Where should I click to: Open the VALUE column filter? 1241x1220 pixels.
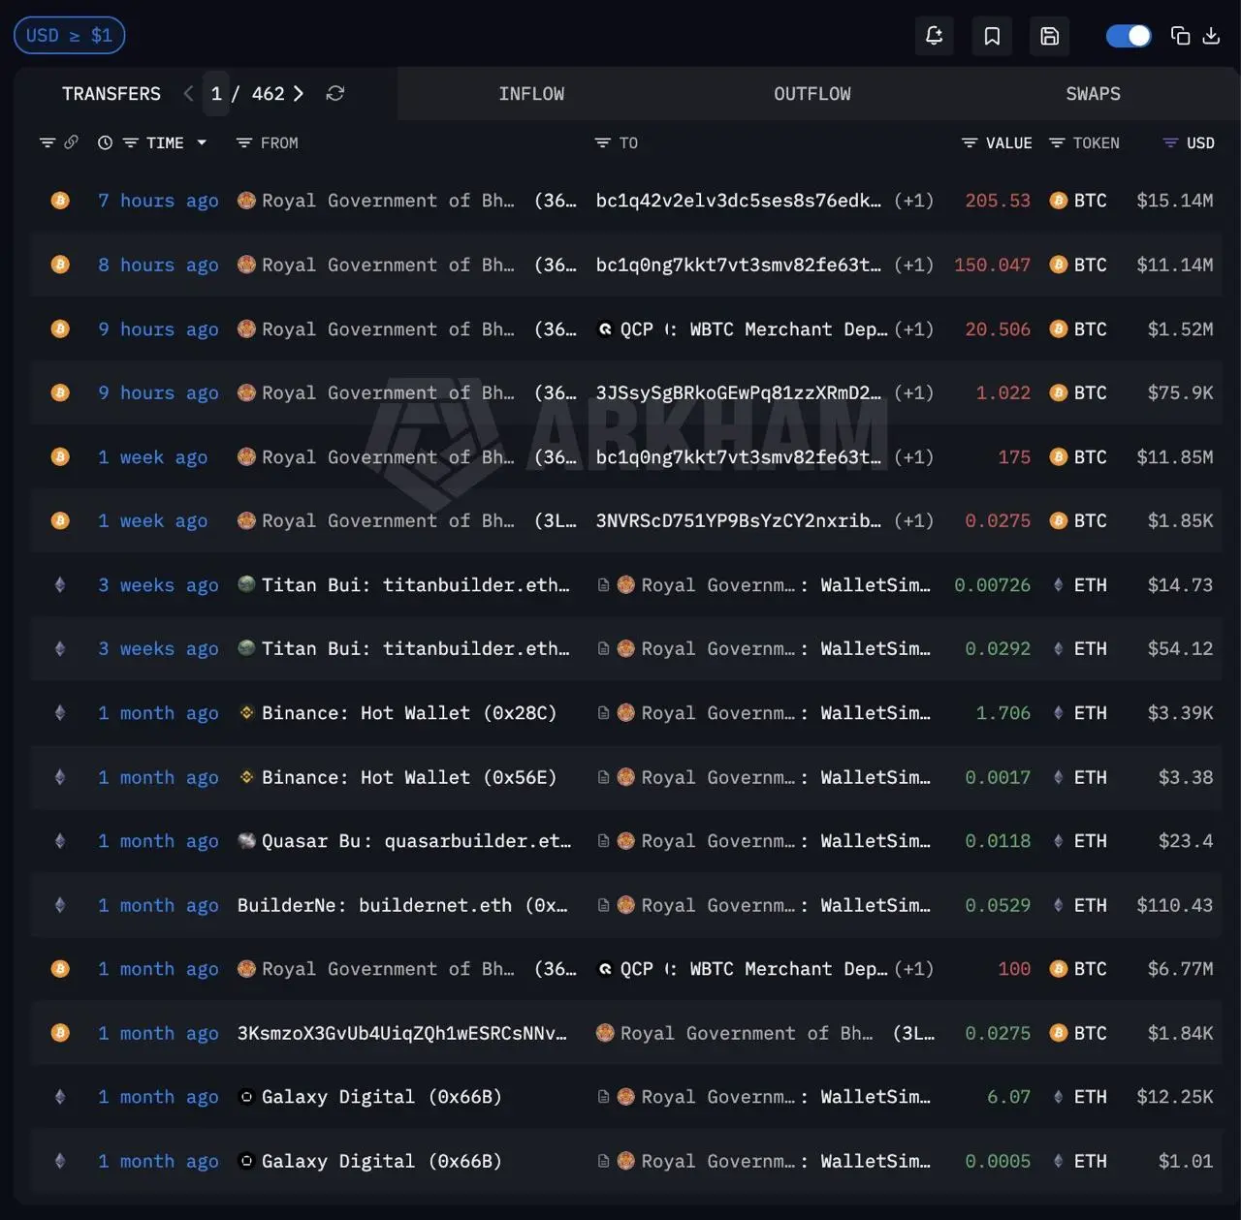[970, 142]
